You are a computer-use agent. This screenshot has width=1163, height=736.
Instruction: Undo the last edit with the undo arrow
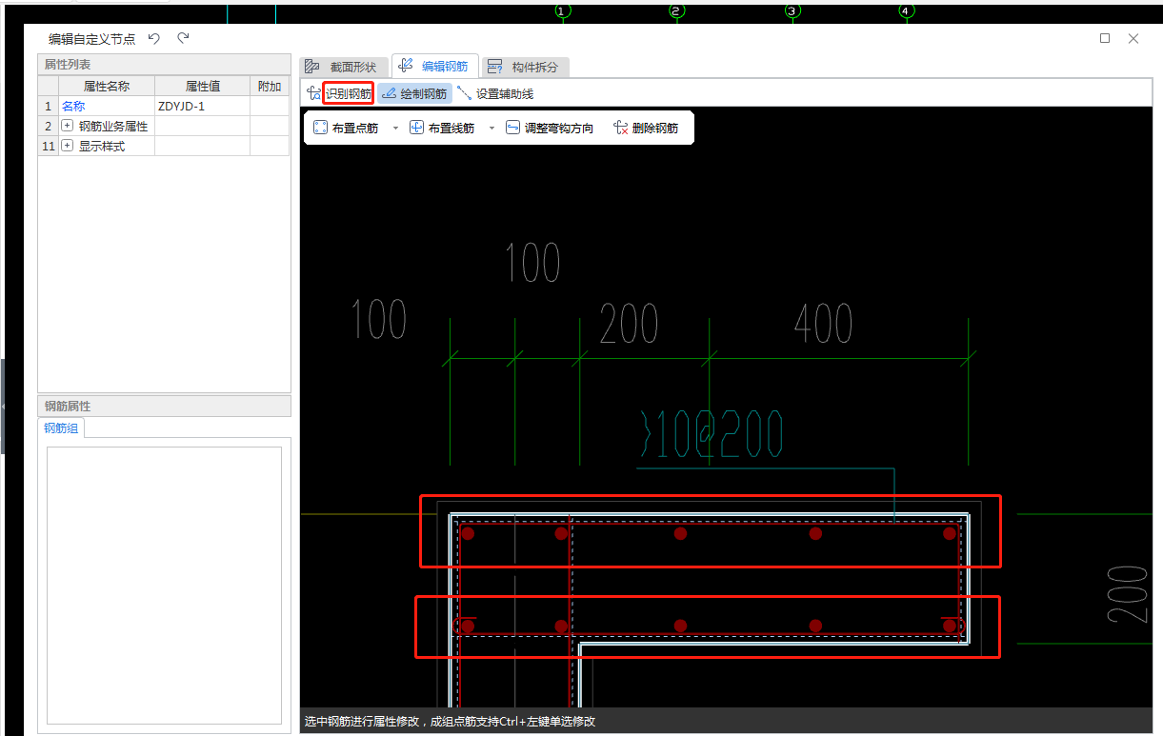pos(154,38)
